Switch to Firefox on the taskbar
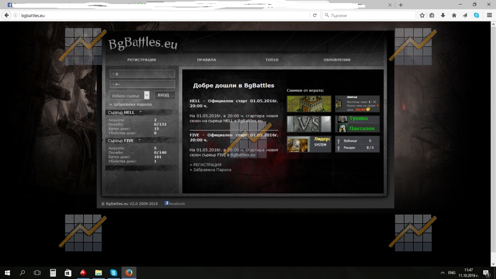The image size is (496, 279). point(129,273)
